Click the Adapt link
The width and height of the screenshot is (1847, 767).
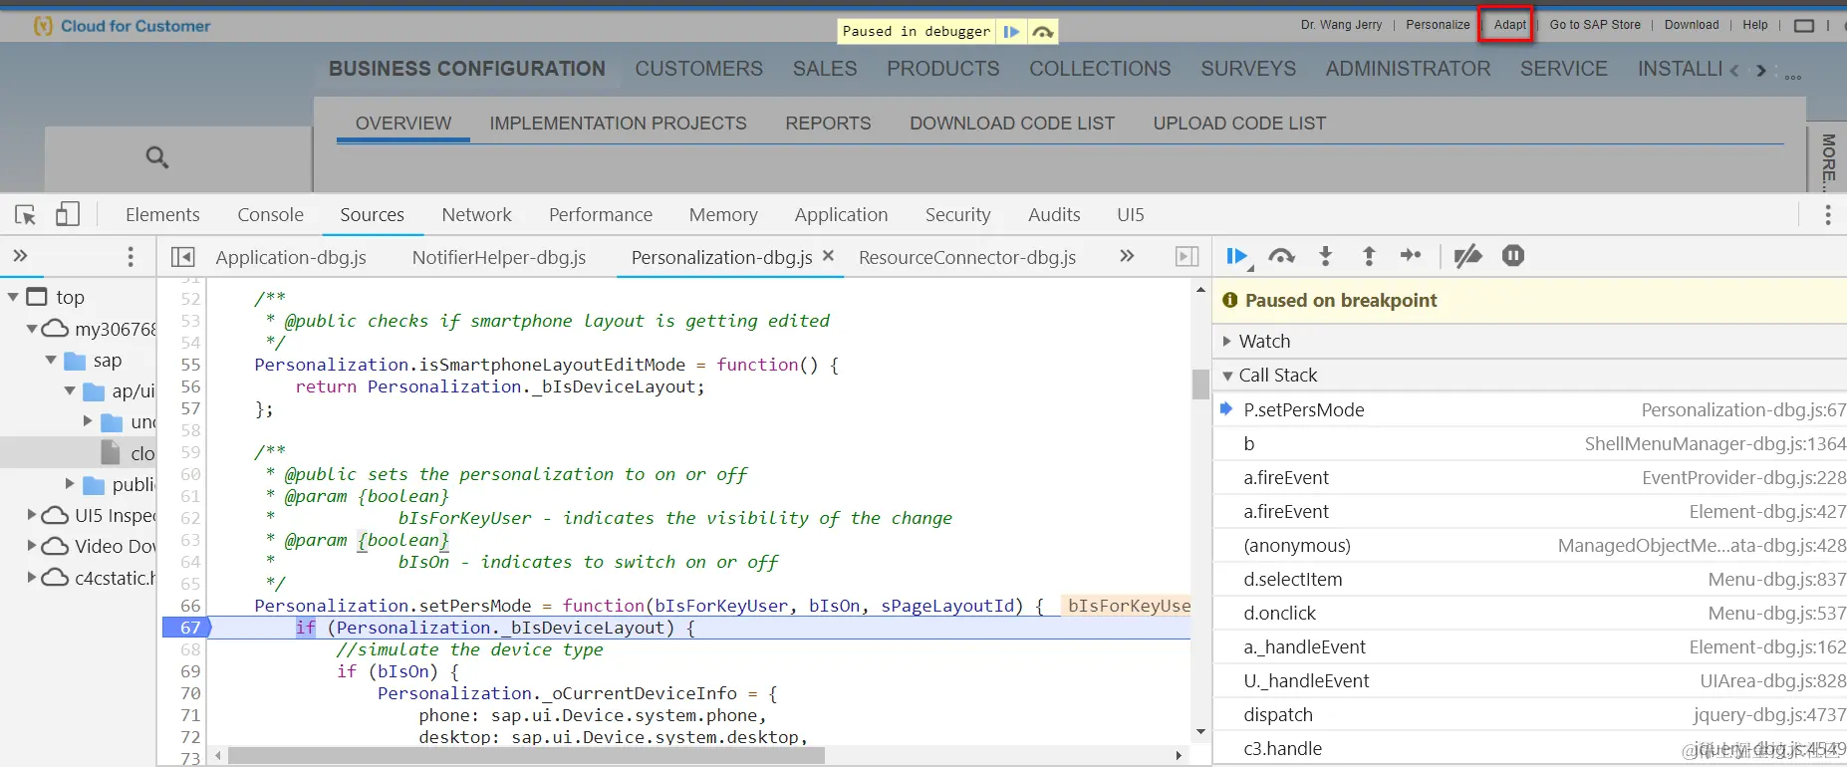pos(1509,25)
